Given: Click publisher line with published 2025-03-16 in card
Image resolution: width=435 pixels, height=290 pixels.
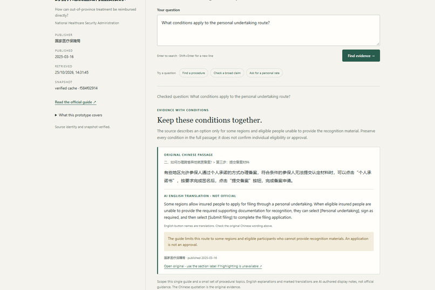Looking at the screenshot, I should (191, 258).
